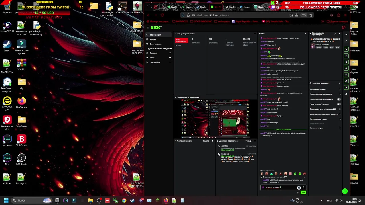The width and height of the screenshot is (365, 205).
Task: Toggle the Чат в режиме "только..." switch
Action: coord(339,104)
